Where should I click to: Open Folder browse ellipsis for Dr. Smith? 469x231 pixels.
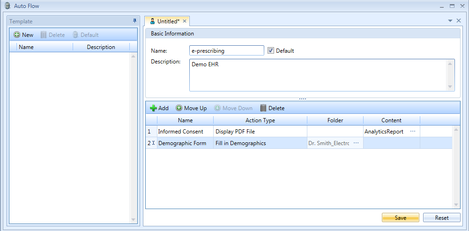(x=356, y=143)
